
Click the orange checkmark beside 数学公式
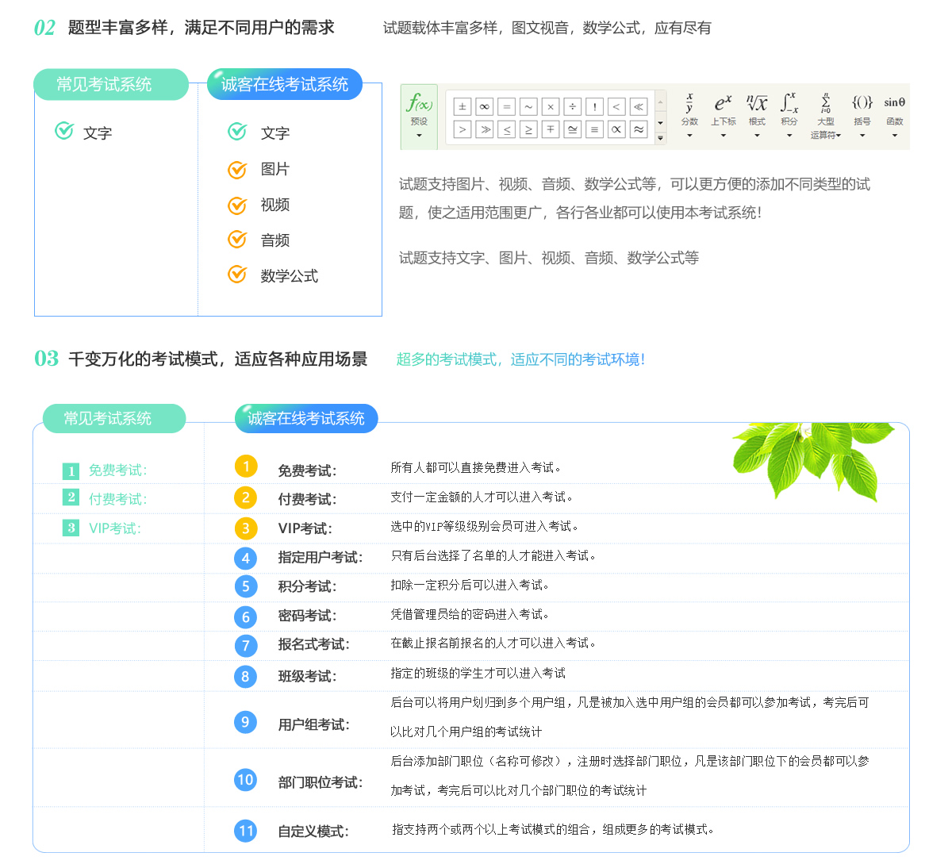(x=237, y=275)
